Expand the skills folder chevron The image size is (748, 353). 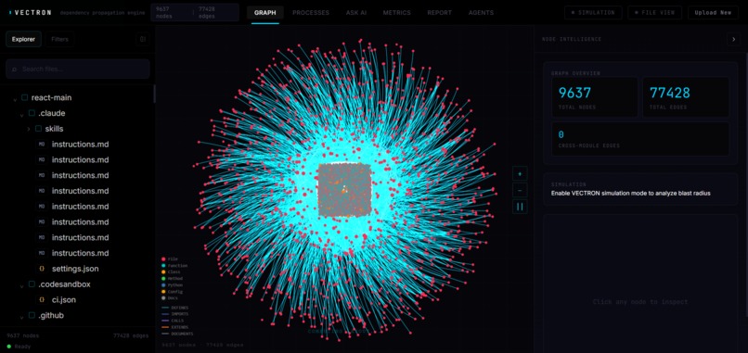click(x=29, y=129)
